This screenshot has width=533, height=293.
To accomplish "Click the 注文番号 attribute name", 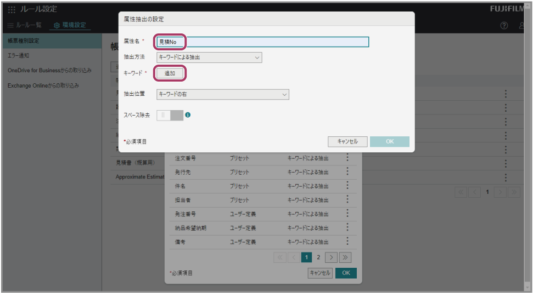I will [x=185, y=158].
